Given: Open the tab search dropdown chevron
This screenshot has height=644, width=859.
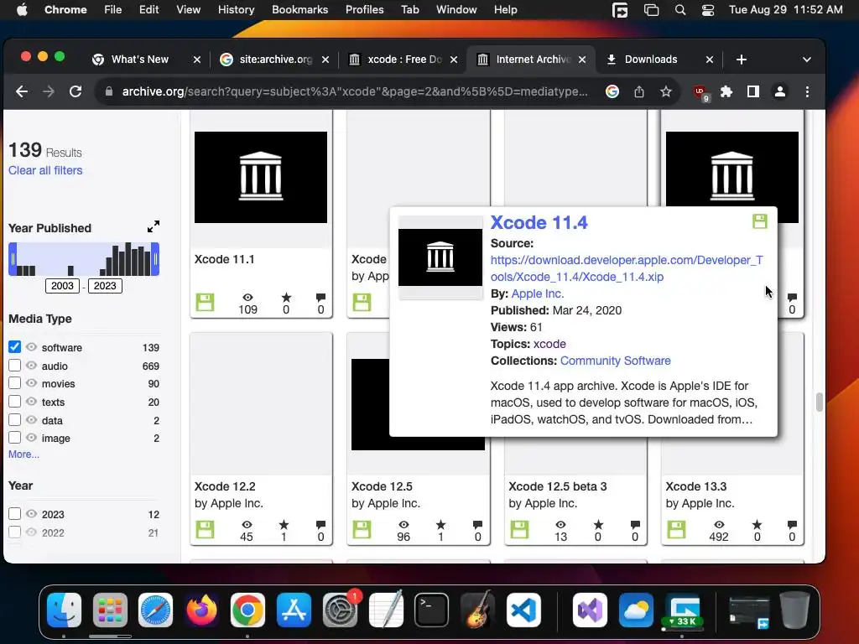Looking at the screenshot, I should point(806,60).
